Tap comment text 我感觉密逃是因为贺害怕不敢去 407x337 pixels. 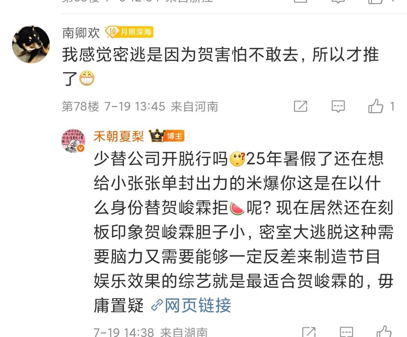pos(180,55)
